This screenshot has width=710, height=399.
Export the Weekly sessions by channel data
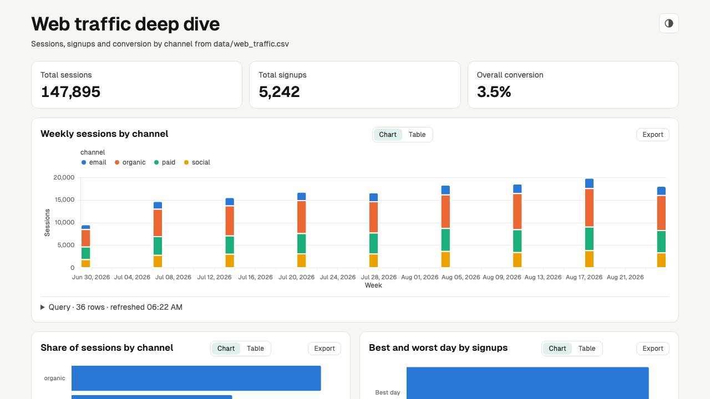coord(652,135)
